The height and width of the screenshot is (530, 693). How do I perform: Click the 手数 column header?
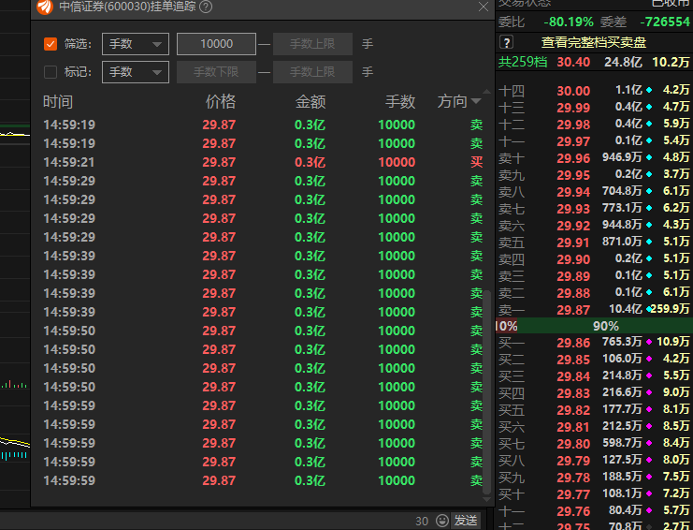click(400, 102)
